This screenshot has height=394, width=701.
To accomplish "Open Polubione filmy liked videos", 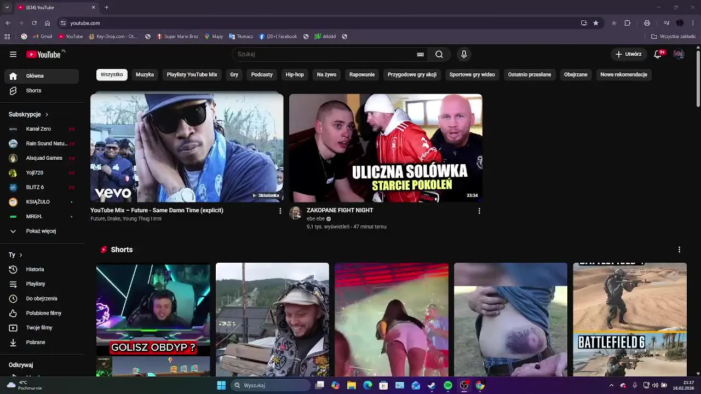I will tap(42, 313).
